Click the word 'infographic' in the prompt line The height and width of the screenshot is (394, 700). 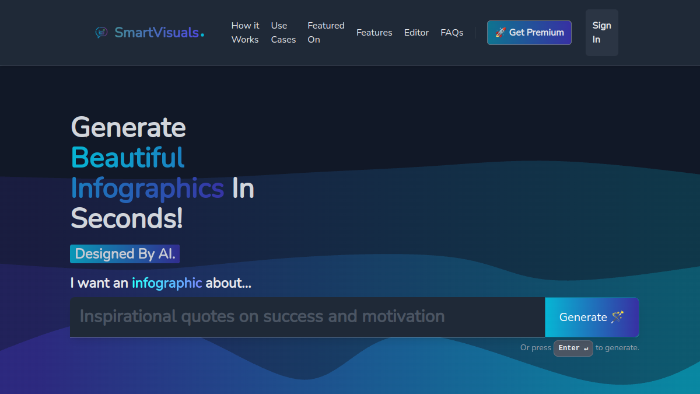point(167,283)
